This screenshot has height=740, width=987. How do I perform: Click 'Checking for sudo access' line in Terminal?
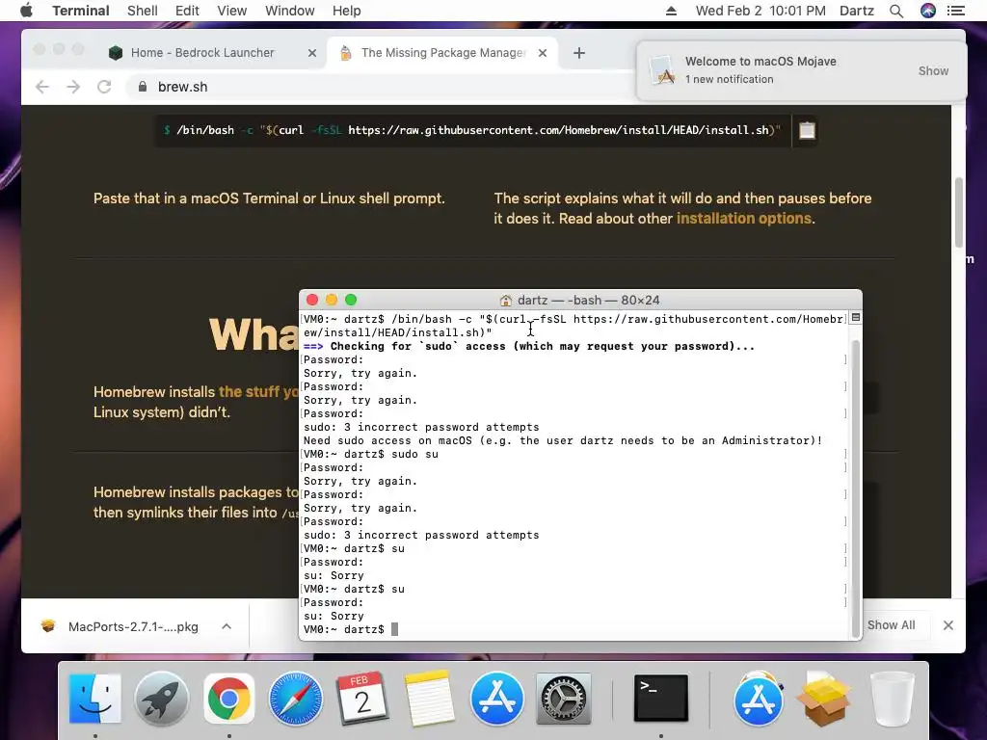[x=529, y=346]
